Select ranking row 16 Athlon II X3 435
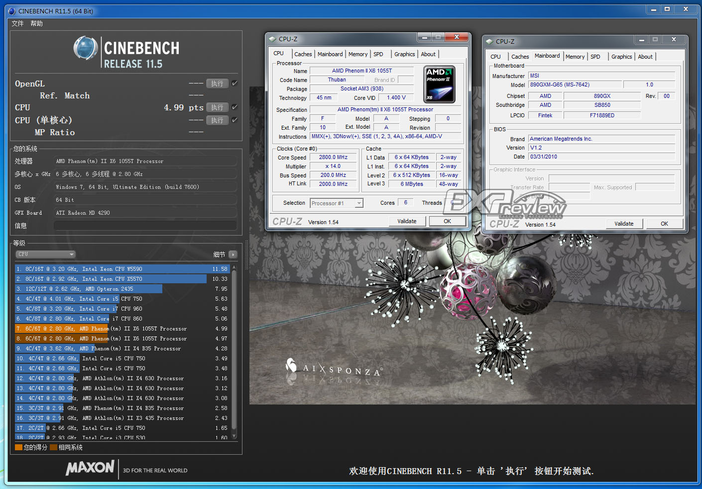702x489 pixels. 122,418
